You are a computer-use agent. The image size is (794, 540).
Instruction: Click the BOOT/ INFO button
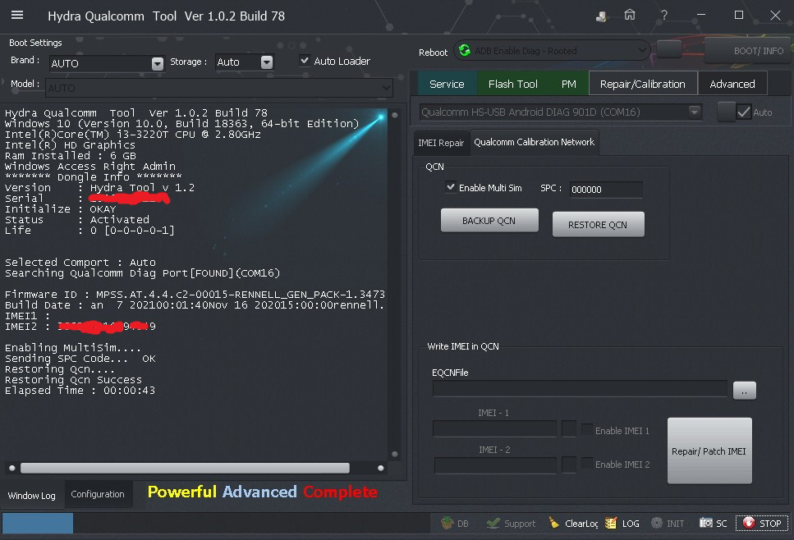coord(748,51)
